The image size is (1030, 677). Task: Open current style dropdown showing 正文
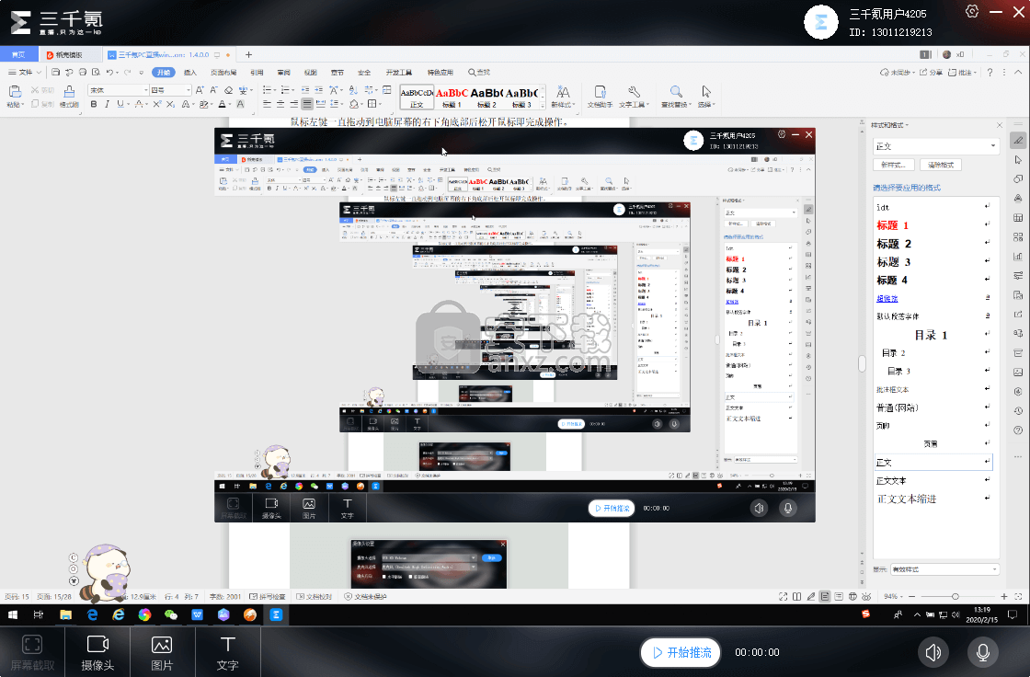pyautogui.click(x=936, y=146)
